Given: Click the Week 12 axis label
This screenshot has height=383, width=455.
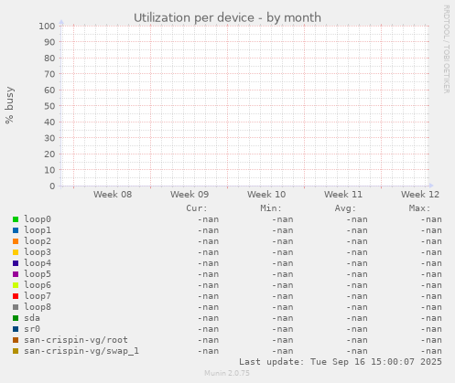Looking at the screenshot, I should [x=420, y=195].
